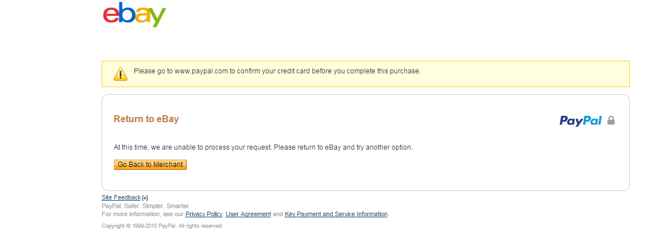This screenshot has width=662, height=246.
Task: Expand the [+] next to Site Feedback
Action: (x=145, y=198)
